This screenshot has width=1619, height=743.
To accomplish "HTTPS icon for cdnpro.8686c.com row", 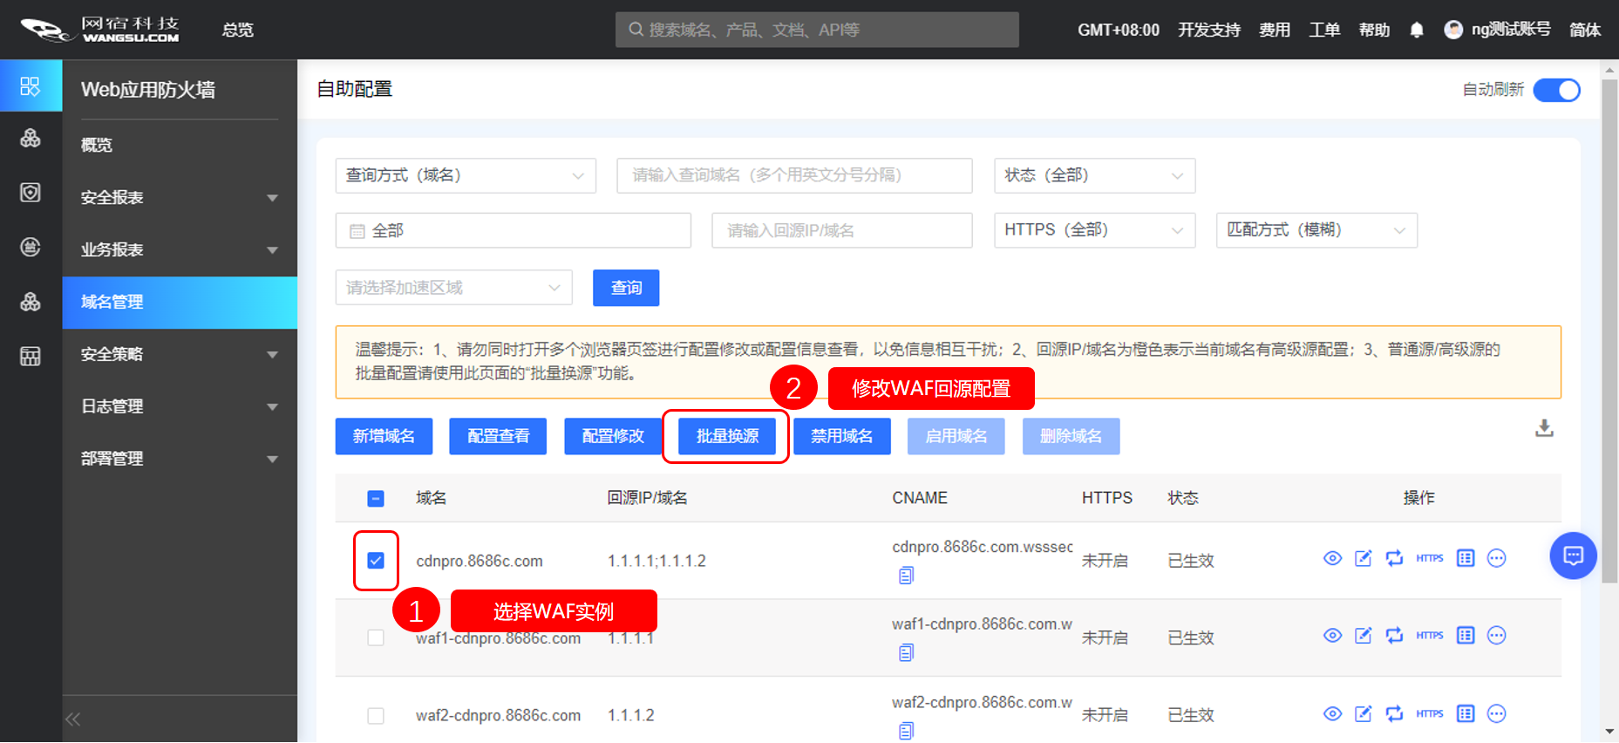I will [1430, 558].
